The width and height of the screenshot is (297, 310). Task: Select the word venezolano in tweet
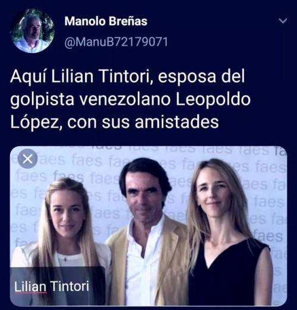125,100
